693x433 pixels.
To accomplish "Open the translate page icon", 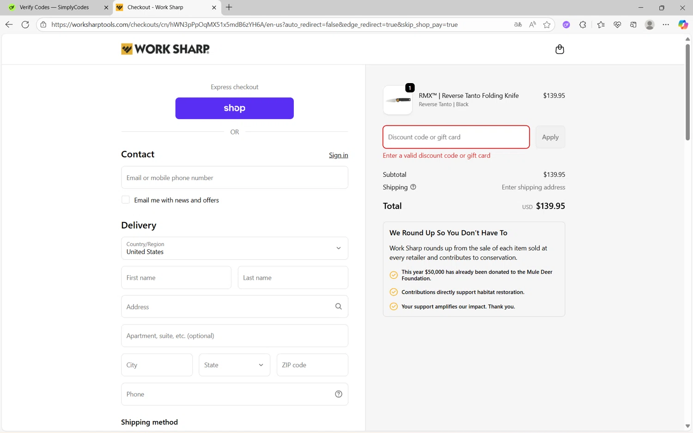I will point(518,24).
